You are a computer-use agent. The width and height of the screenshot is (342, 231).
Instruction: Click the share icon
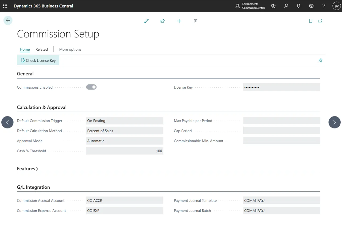[x=163, y=21]
